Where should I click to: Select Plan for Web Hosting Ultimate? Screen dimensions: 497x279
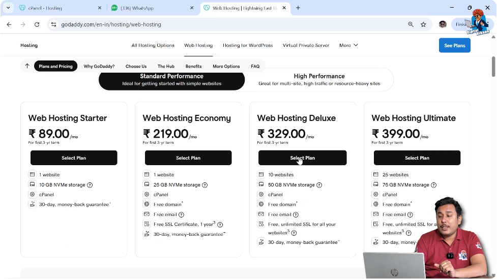pos(417,158)
